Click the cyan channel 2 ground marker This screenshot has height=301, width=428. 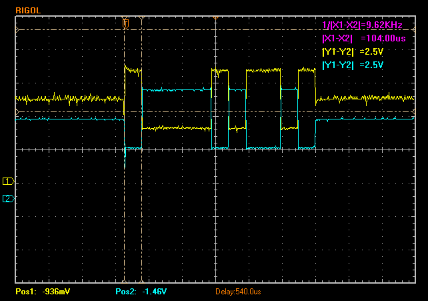click(9, 199)
